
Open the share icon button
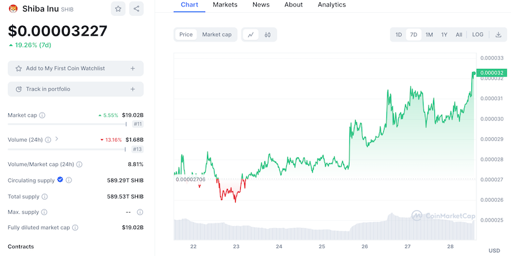pos(136,9)
